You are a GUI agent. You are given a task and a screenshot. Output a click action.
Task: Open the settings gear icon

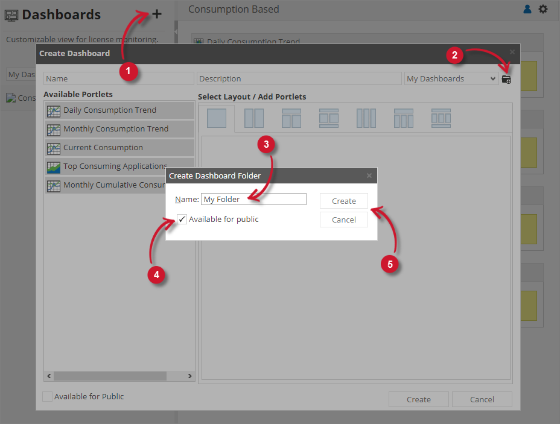tap(543, 9)
